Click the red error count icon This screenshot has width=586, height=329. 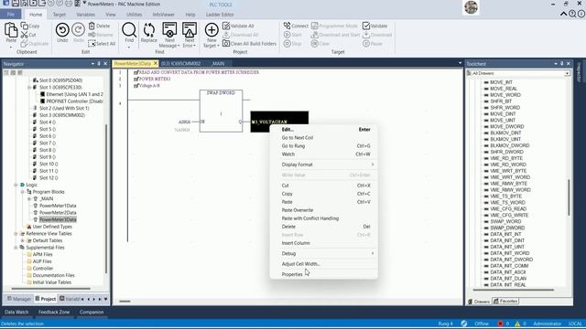point(501,324)
